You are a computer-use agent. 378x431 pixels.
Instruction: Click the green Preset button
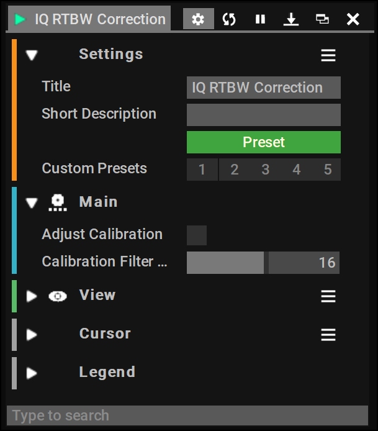coord(264,142)
